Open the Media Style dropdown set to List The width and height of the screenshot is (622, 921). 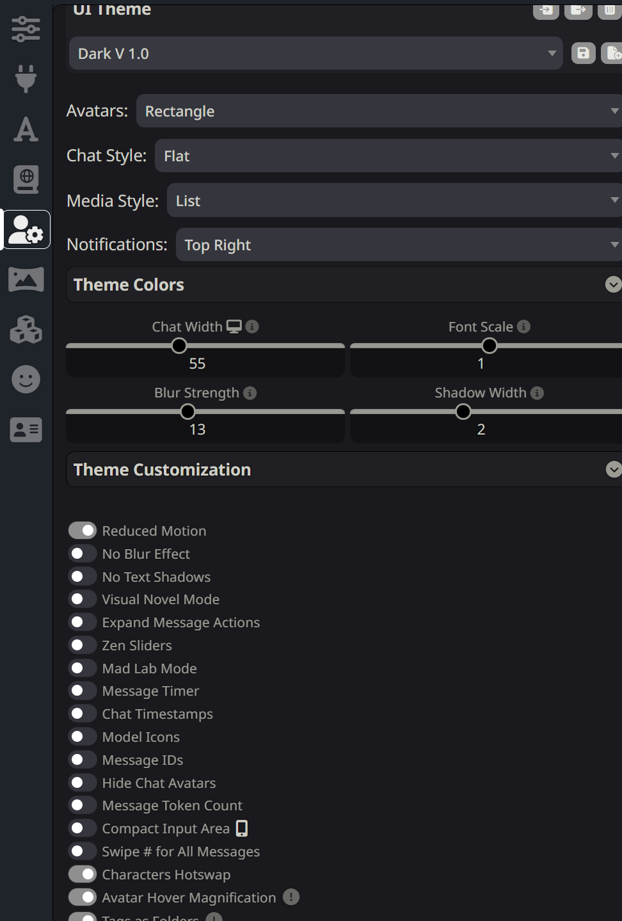[x=394, y=200]
